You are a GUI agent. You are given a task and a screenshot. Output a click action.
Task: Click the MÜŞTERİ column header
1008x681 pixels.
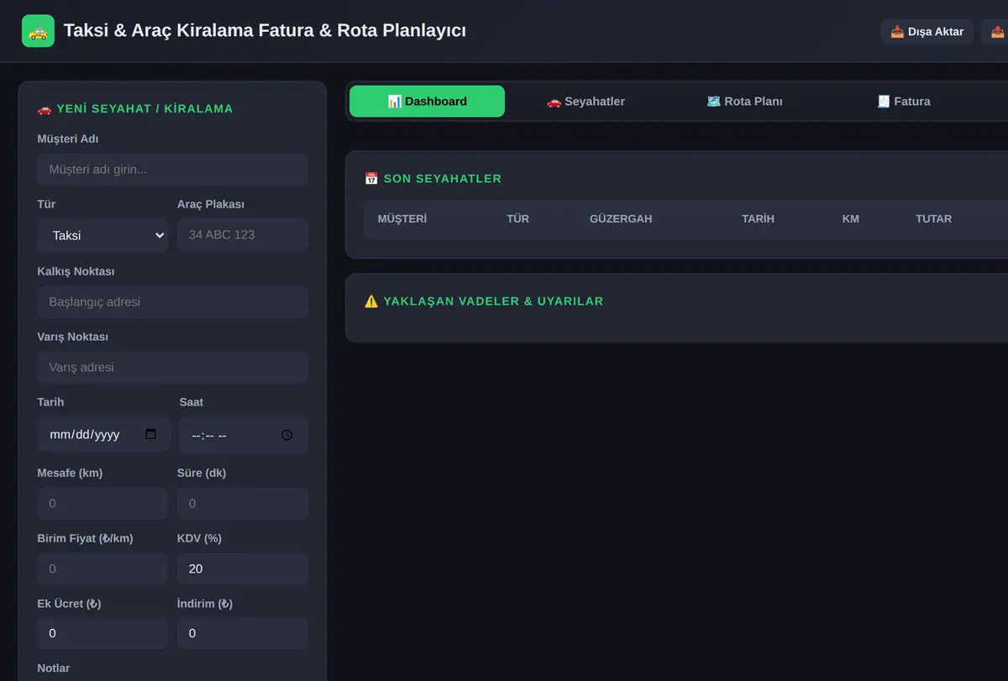click(402, 219)
